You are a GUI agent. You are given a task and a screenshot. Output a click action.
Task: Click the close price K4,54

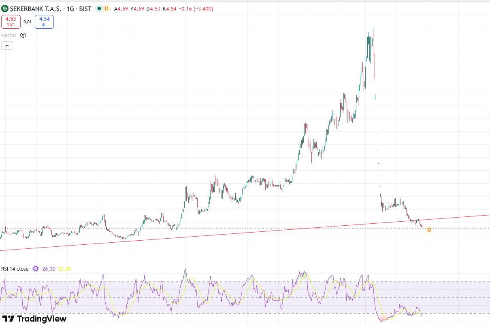(x=169, y=8)
